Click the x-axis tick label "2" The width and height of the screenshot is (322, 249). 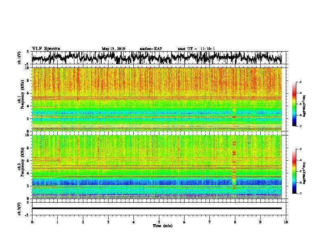coord(83,222)
